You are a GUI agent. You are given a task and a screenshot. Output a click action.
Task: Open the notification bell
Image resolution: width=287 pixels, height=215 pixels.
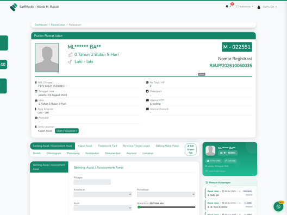click(227, 7)
